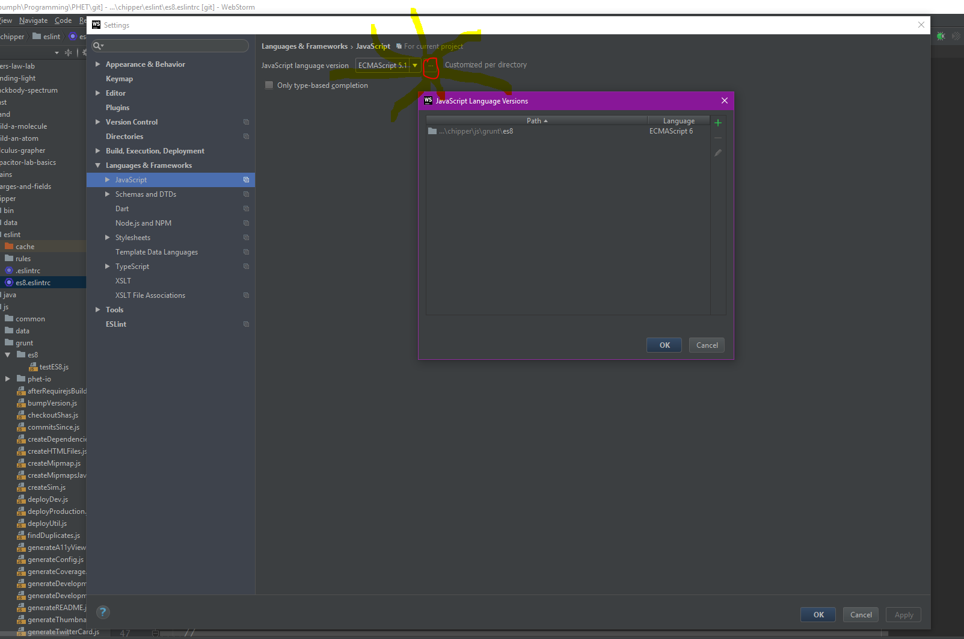This screenshot has height=639, width=964.
Task: Confirm with OK in JavaScript Language Versions dialog
Action: [663, 345]
